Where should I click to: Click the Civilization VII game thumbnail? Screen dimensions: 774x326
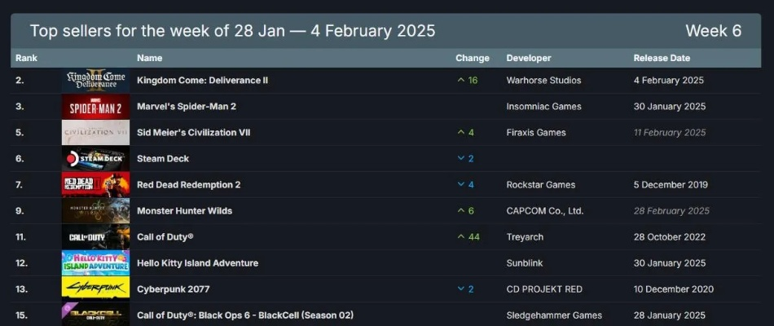pyautogui.click(x=95, y=133)
